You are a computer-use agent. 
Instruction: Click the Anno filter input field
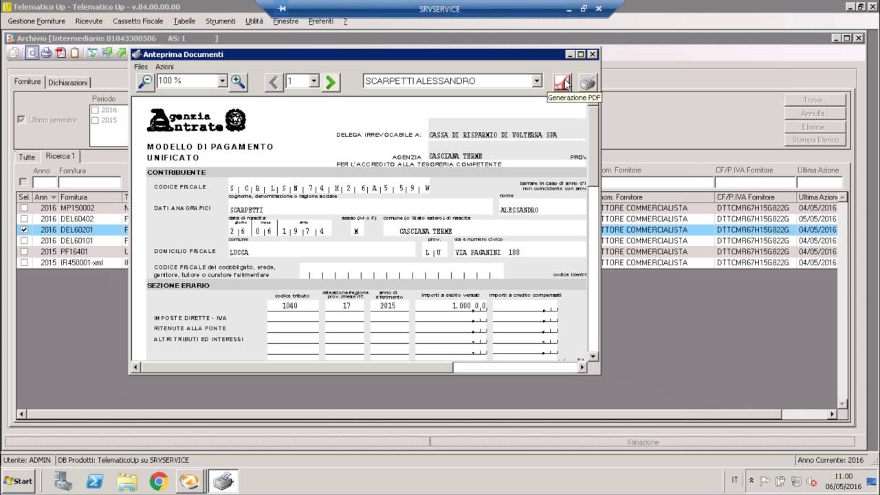[45, 183]
